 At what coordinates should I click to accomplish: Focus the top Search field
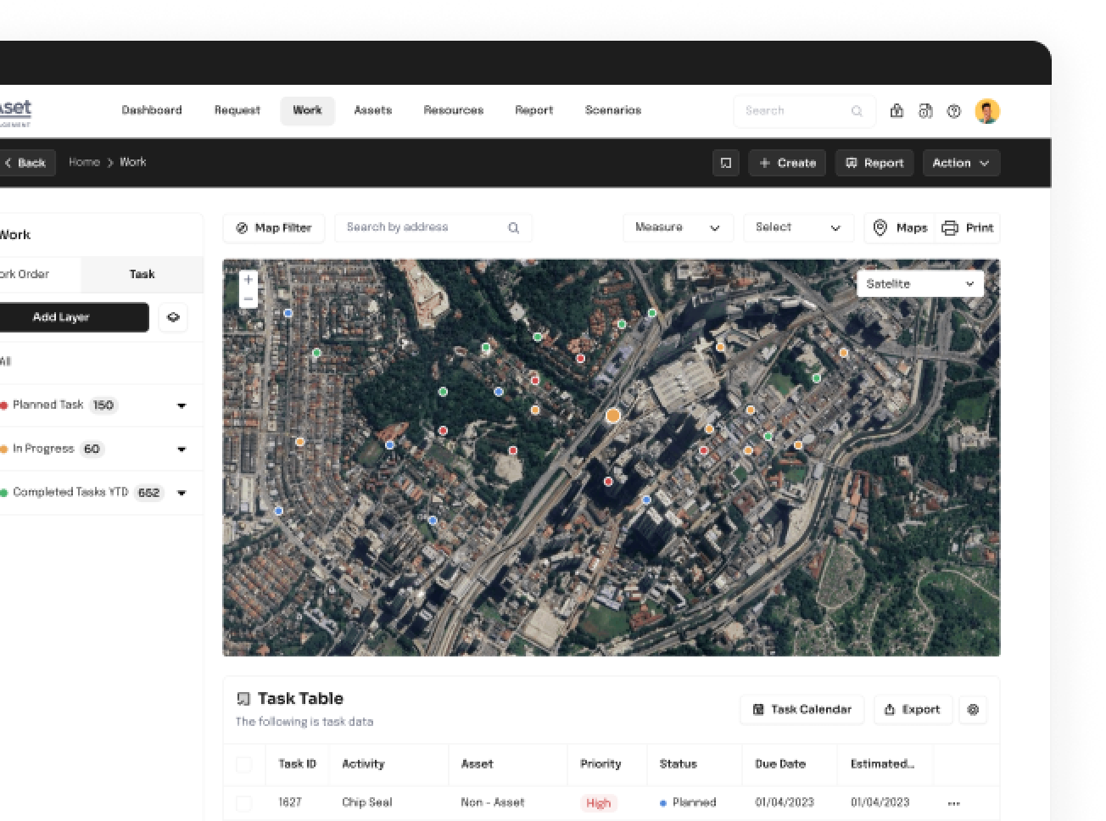click(x=804, y=111)
